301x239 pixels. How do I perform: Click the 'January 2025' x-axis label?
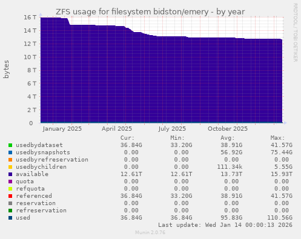(x=62, y=129)
